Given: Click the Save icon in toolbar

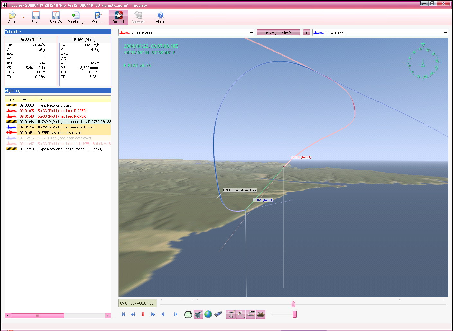Looking at the screenshot, I should (x=35, y=17).
